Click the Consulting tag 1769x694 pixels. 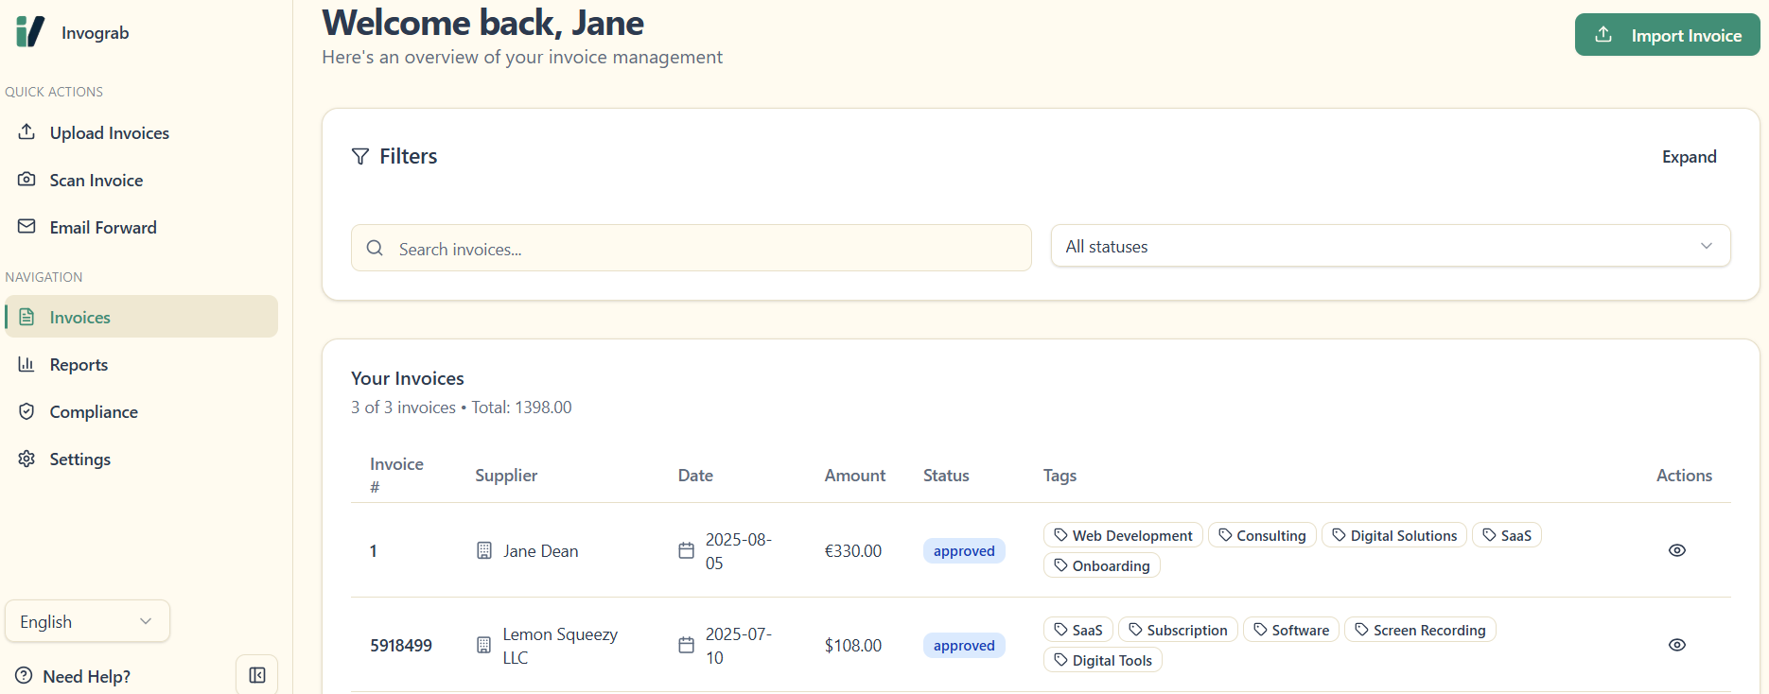point(1262,535)
